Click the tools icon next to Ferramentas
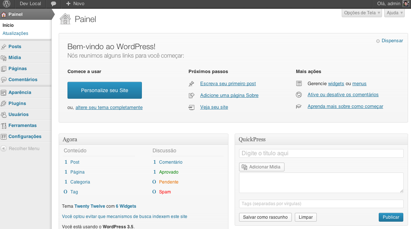Viewport: 411px width, 229px height. [x=4, y=126]
